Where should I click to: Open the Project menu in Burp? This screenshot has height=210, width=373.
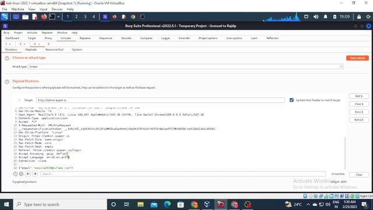18,33
